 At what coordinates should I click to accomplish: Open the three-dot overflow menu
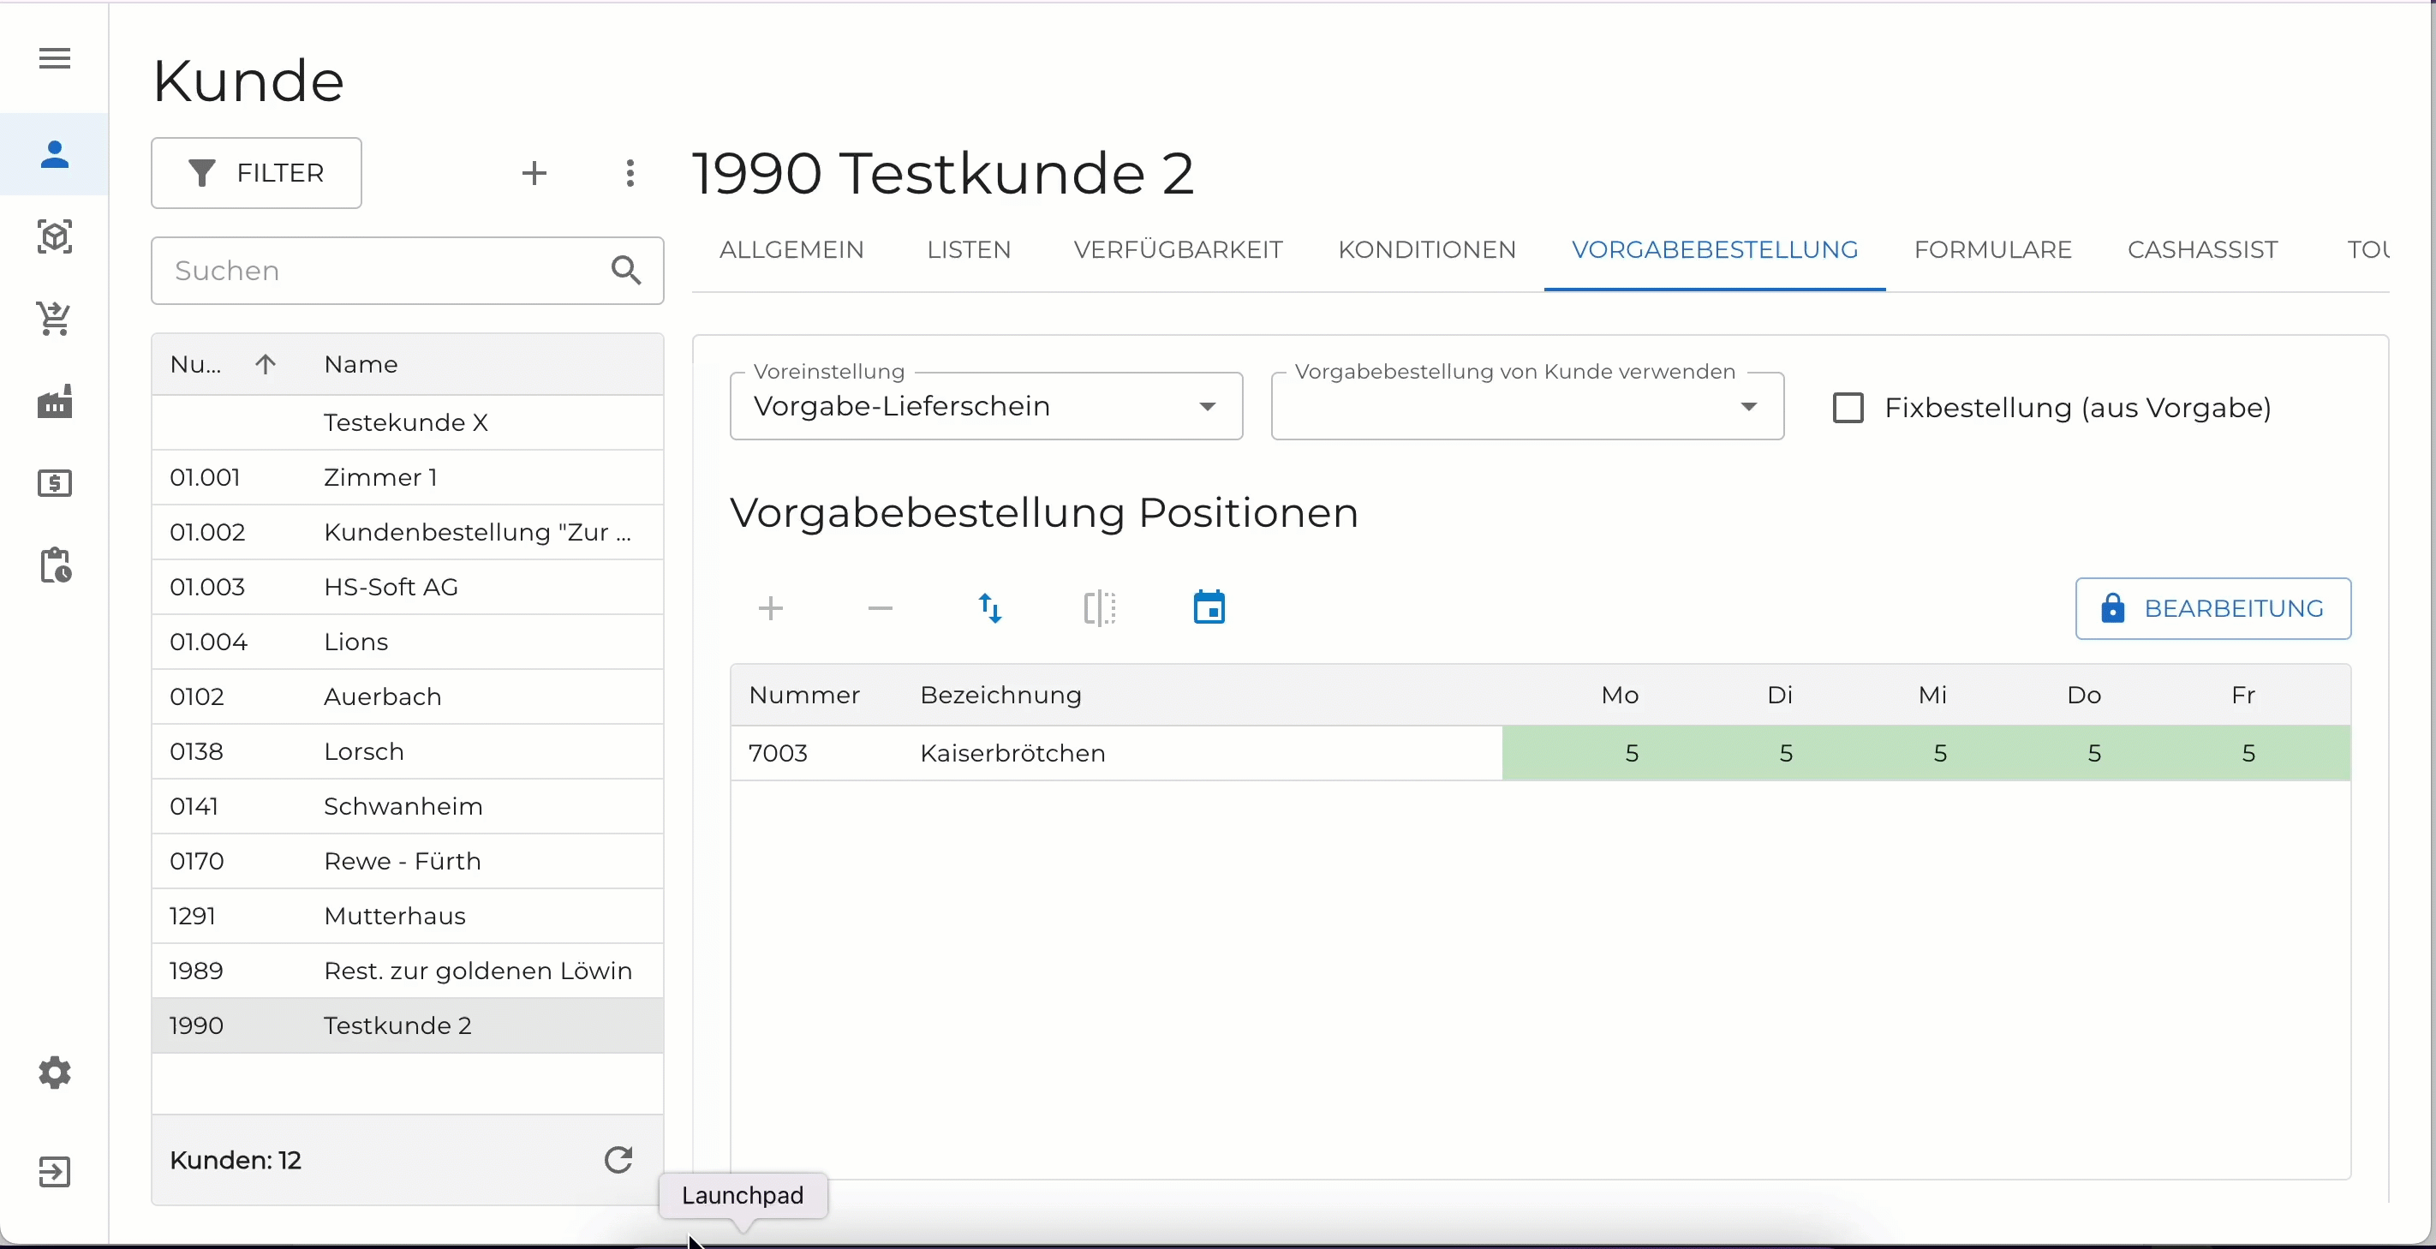click(630, 173)
